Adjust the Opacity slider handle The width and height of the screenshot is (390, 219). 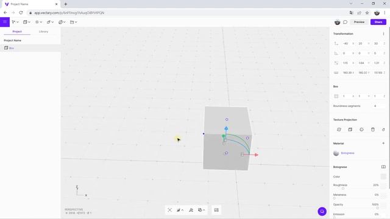(x=378, y=208)
